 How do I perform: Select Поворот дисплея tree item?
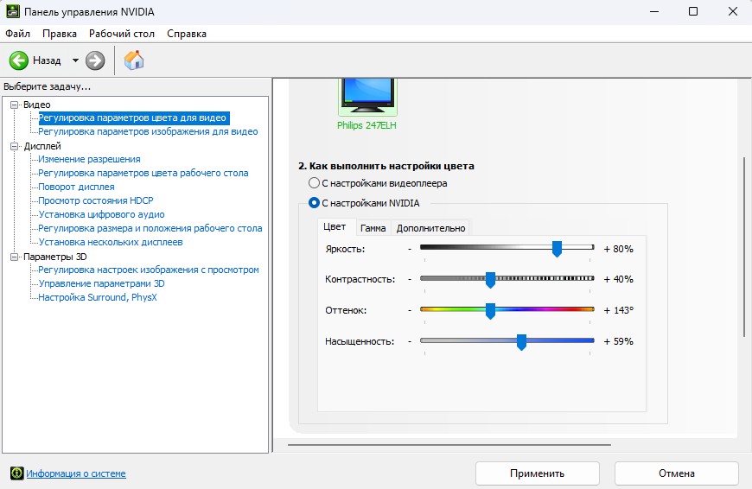pos(76,187)
